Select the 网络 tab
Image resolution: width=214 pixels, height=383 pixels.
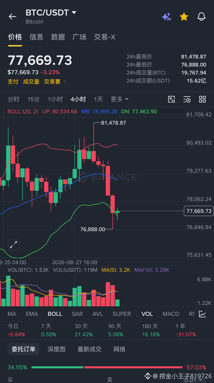pyautogui.click(x=119, y=349)
